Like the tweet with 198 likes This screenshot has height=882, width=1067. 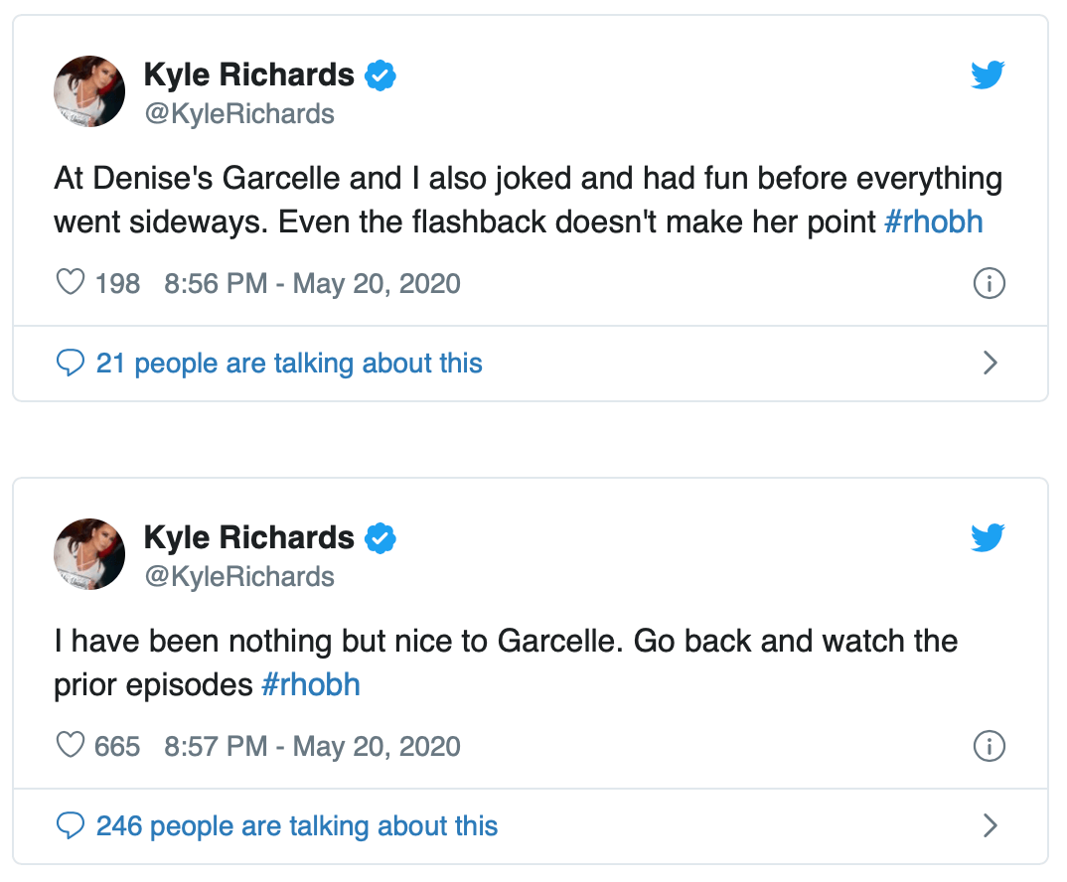pyautogui.click(x=70, y=284)
